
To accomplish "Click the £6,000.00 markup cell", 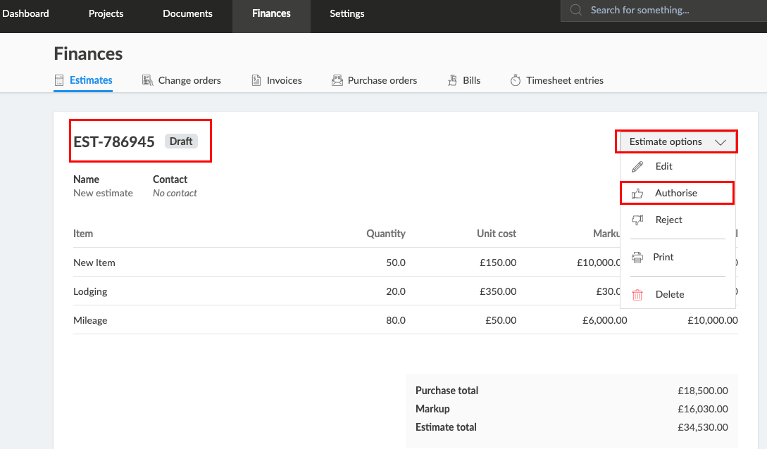I will [x=604, y=320].
